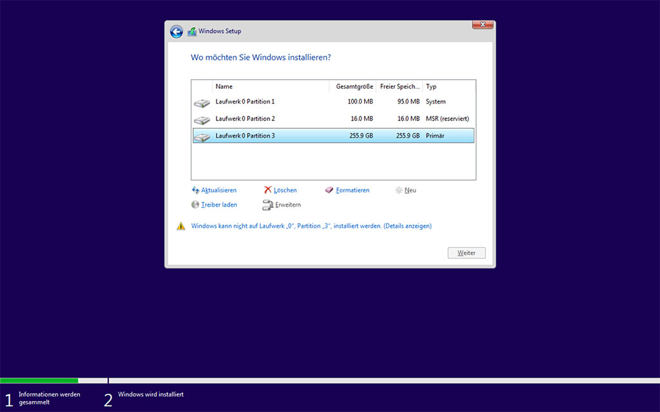Go back using the blue arrow button
This screenshot has width=660, height=412.
pyautogui.click(x=177, y=32)
